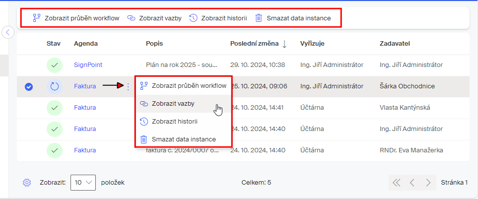Click the trash icon in the top toolbar
The width and height of the screenshot is (478, 199).
pyautogui.click(x=259, y=18)
